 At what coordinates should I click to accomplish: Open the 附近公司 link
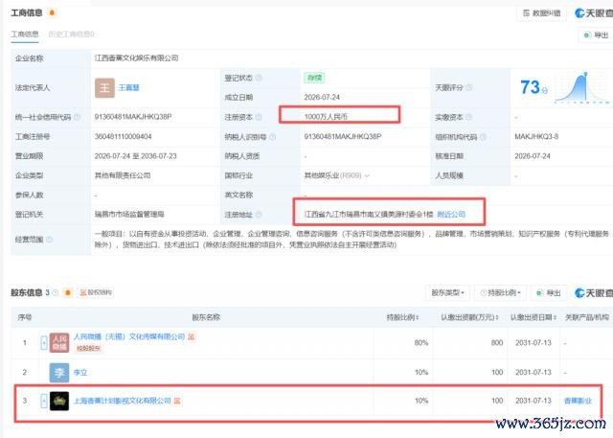[x=451, y=215]
